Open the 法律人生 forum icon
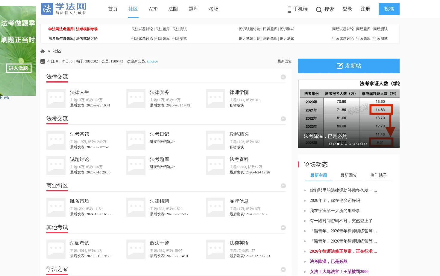The width and height of the screenshot is (440, 276). 56,98
